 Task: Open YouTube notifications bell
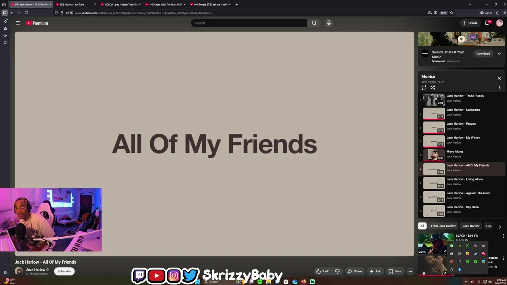pos(488,23)
